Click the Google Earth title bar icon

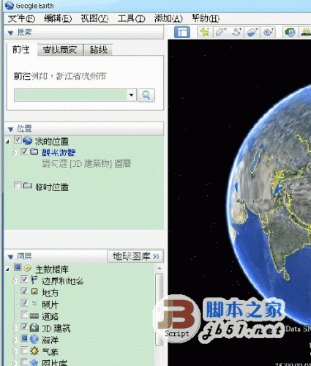pos(10,5)
